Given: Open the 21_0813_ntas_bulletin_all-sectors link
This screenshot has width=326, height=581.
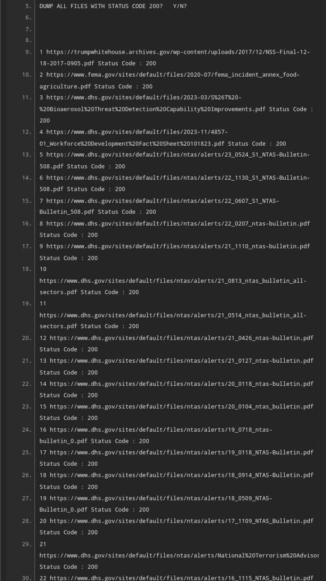Looking at the screenshot, I should [x=173, y=281].
